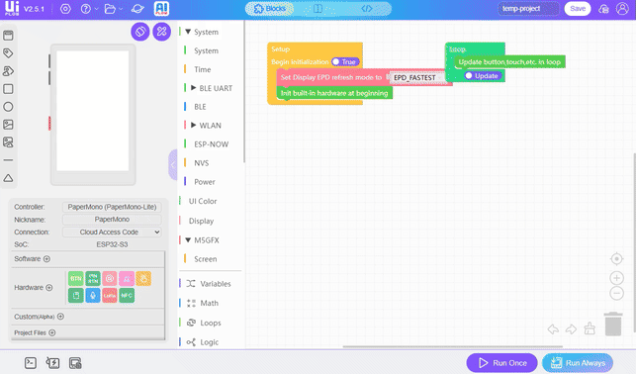The image size is (636, 374).
Task: Toggle the True switch in Begin initialization
Action: 345,61
